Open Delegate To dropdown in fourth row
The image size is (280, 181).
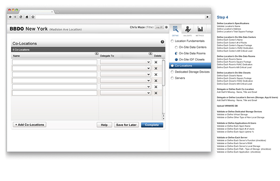(x=126, y=81)
